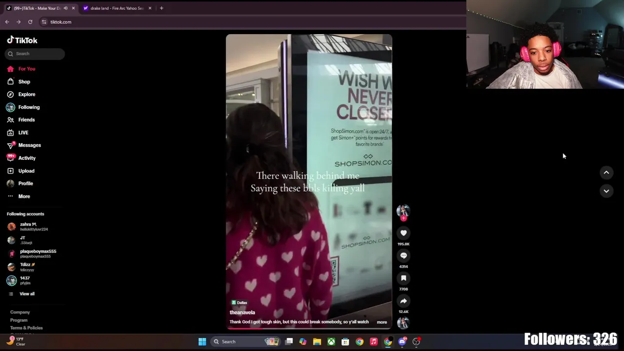Mute the TikTok tab audio

[65, 8]
